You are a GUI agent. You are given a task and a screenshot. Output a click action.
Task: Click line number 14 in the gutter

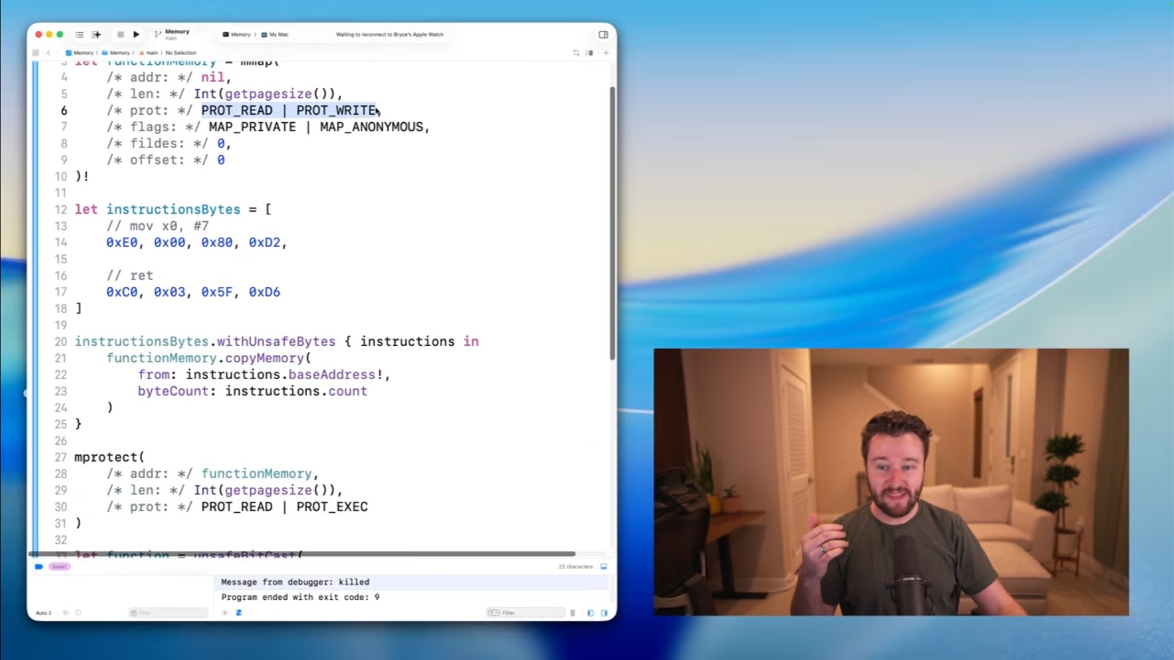(x=61, y=243)
